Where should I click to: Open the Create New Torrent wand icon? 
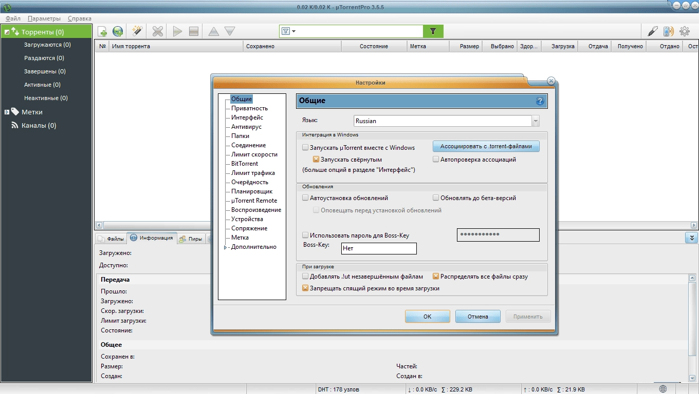pos(137,31)
